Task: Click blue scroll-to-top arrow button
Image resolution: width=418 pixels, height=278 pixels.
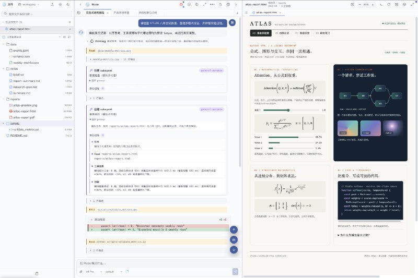Action: 234,229
